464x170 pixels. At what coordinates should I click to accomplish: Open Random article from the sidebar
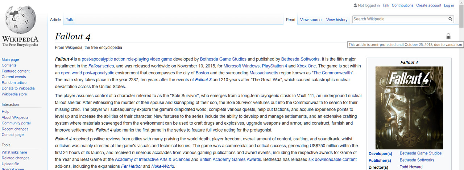[x=14, y=83]
